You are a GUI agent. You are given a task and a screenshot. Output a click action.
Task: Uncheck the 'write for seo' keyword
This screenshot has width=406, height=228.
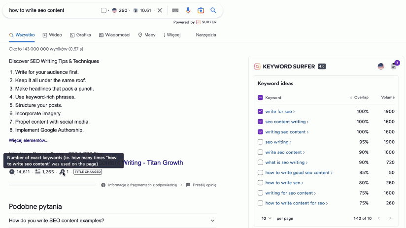click(261, 112)
